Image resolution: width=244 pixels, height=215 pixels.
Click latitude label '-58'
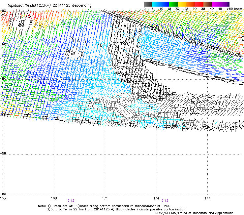coord(3,153)
